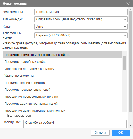Click the Имя команды input field
Image resolution: width=133 pixels, height=139 pixels.
(81, 12)
